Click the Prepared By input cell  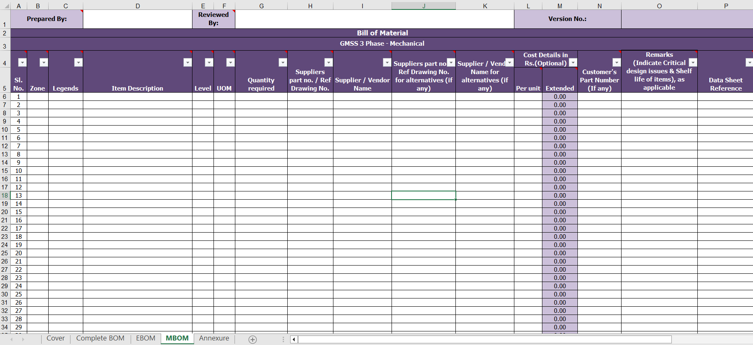[138, 19]
